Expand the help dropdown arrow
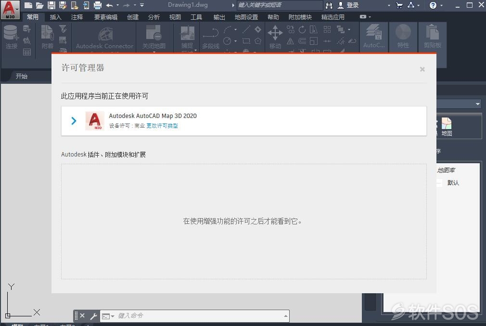Screen dimensions: 486x326 [x=441, y=5]
